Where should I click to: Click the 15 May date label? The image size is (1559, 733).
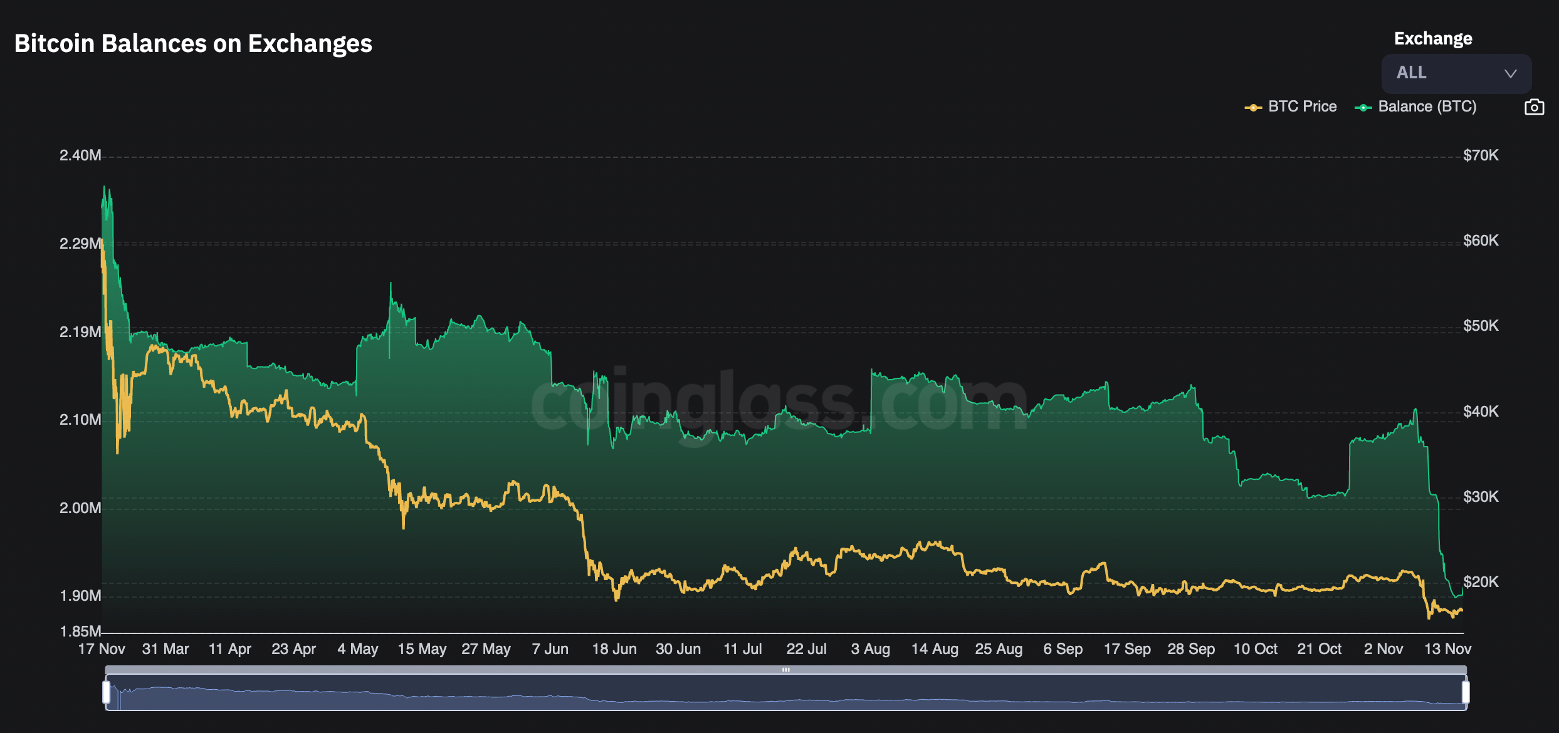(x=422, y=649)
